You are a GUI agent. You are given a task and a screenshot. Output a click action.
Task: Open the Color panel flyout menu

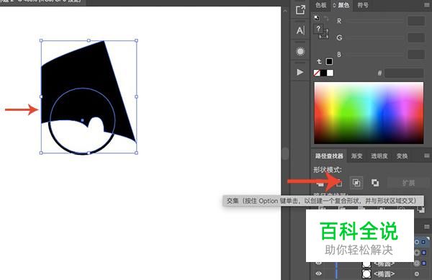coord(426,5)
